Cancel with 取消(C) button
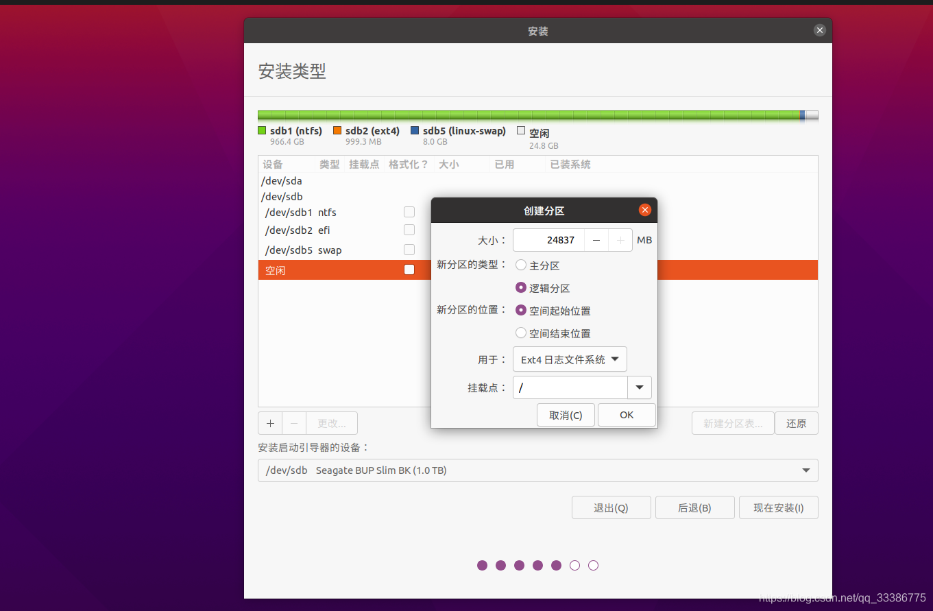933x611 pixels. point(566,415)
